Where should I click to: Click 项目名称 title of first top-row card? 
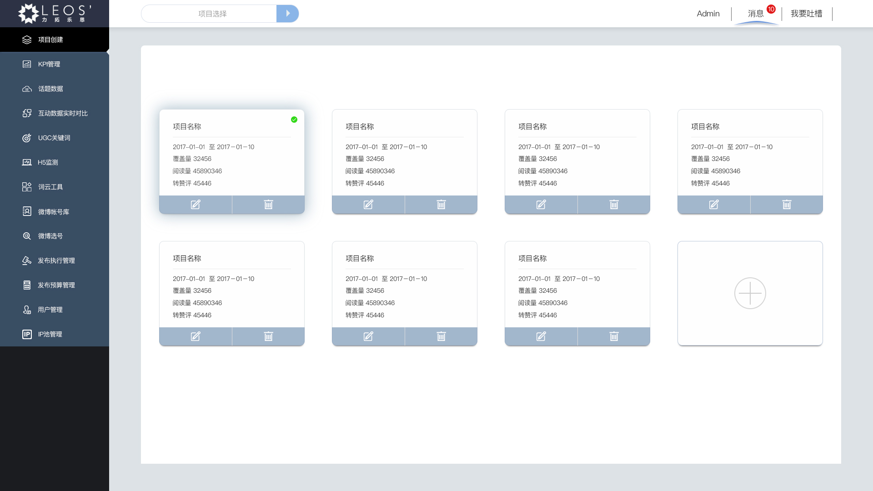coord(187,126)
